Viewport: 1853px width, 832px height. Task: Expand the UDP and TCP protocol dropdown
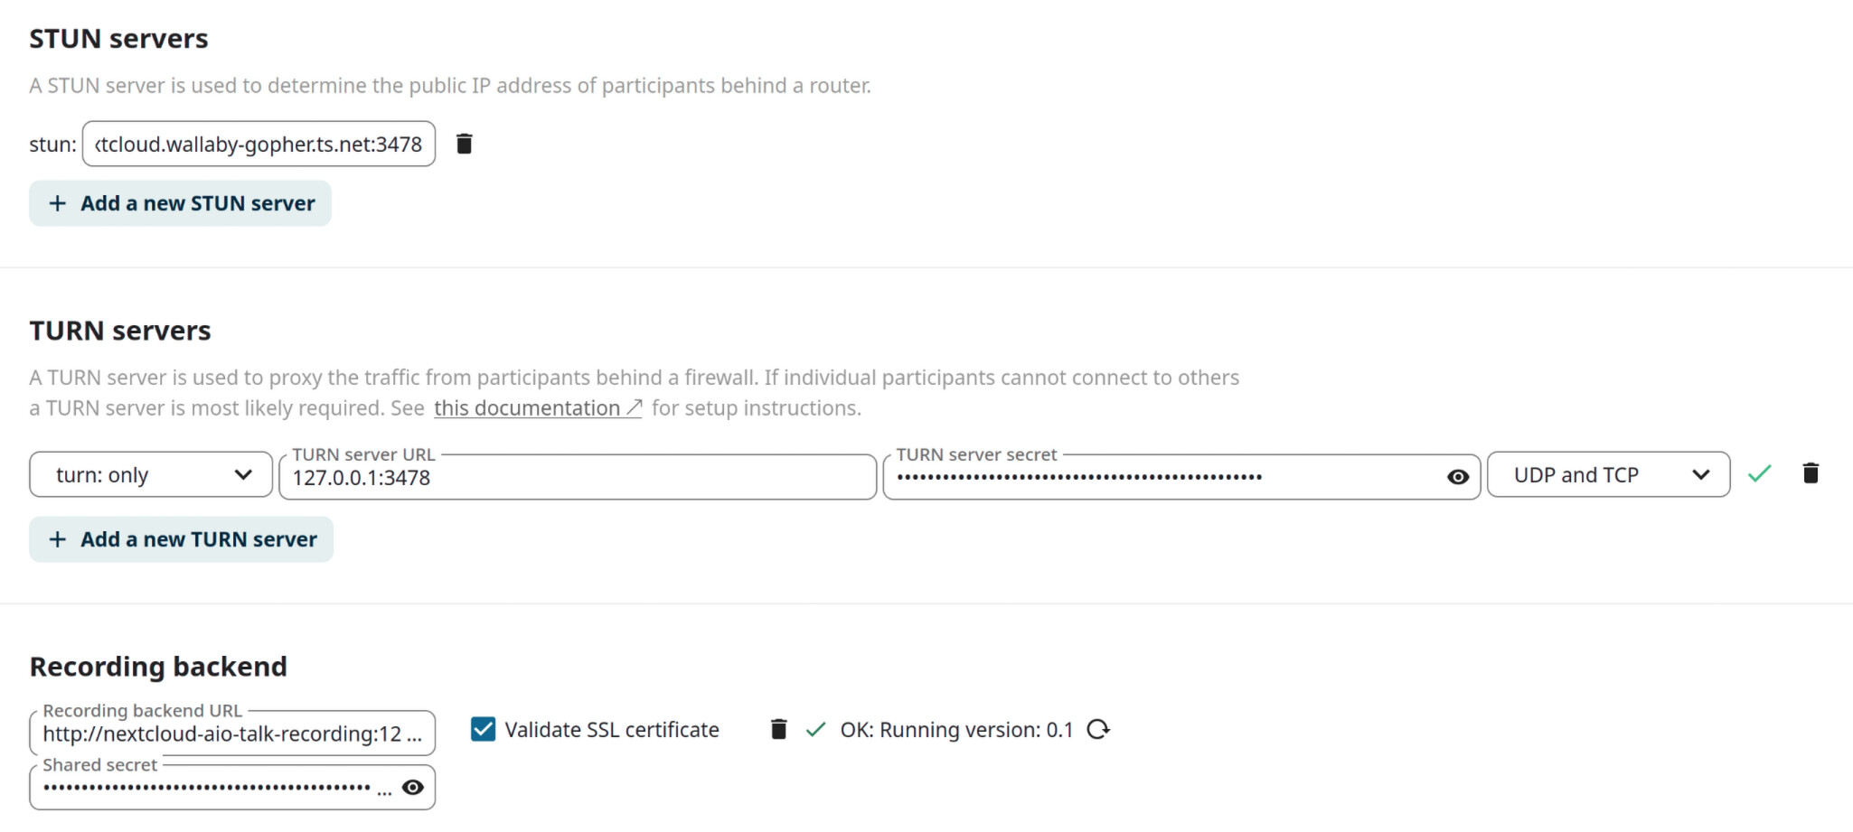[x=1609, y=474]
